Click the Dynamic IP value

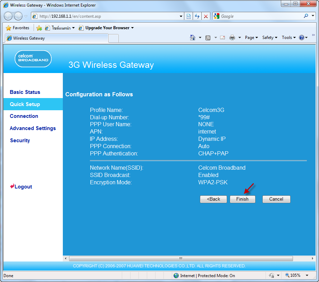[212, 139]
